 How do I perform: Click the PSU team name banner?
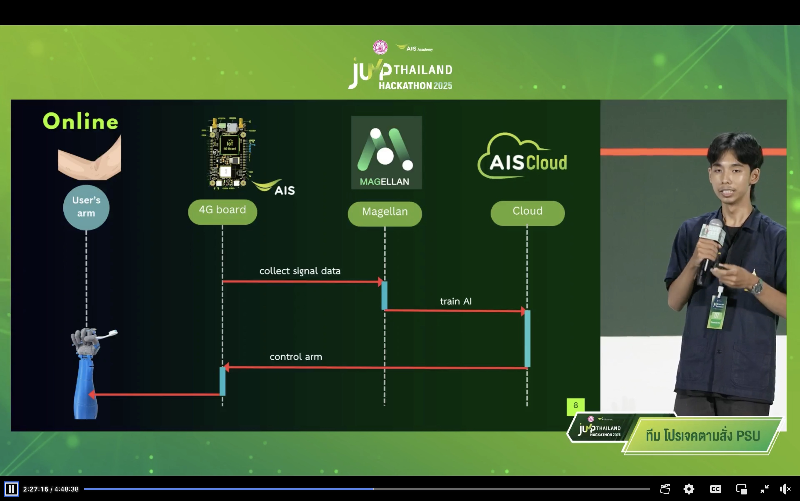pos(703,435)
